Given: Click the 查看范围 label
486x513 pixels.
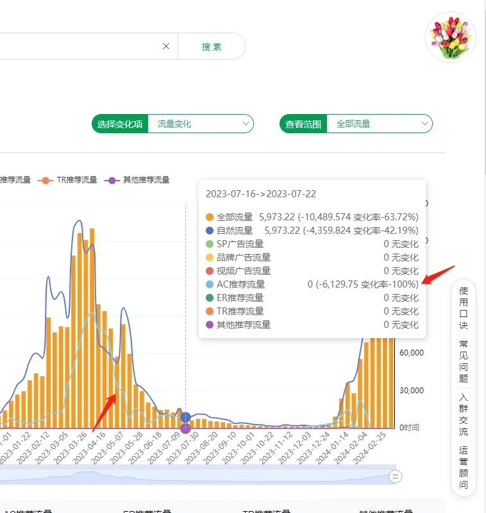Looking at the screenshot, I should pos(303,124).
